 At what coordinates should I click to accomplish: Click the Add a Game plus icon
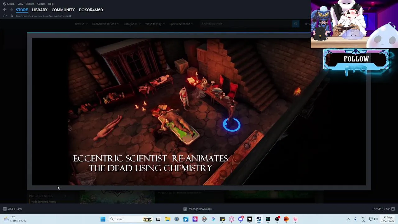[x=5, y=209]
